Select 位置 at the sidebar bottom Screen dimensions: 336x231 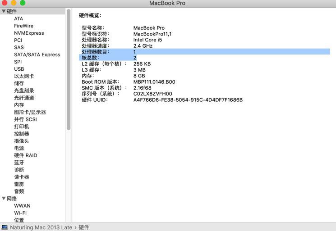click(19, 220)
